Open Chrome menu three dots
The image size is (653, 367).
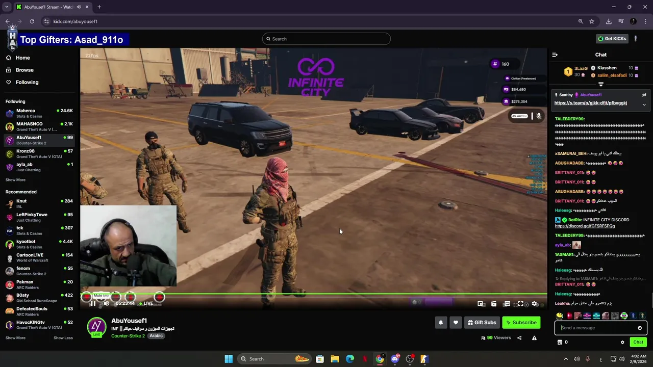point(646,21)
